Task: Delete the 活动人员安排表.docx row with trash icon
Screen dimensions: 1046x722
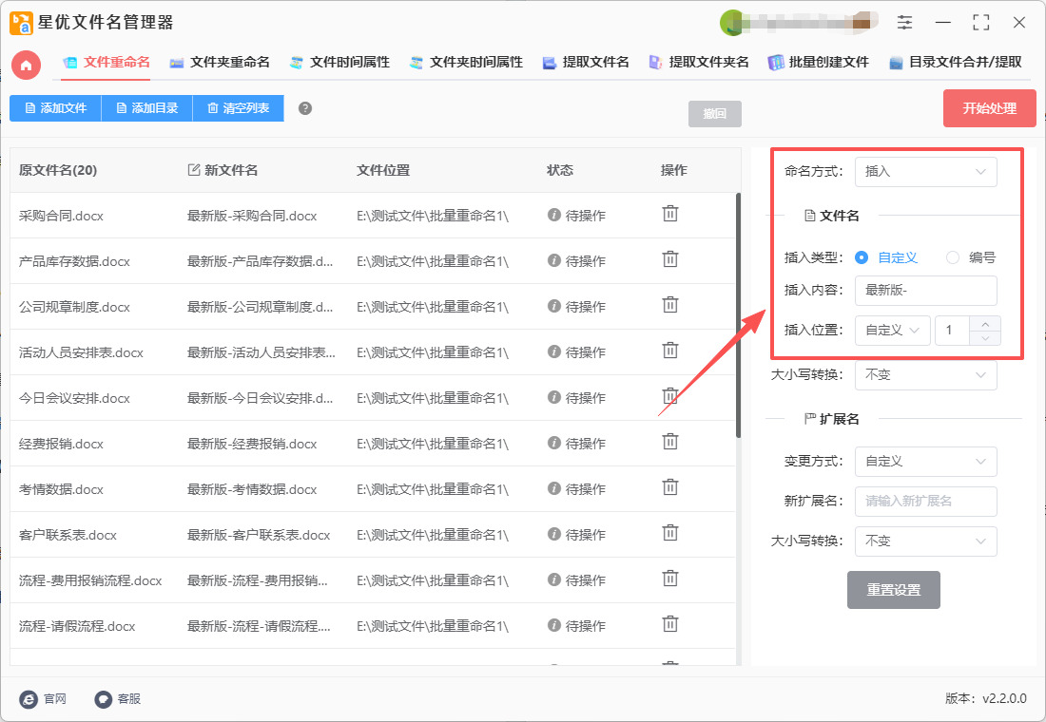Action: (669, 351)
